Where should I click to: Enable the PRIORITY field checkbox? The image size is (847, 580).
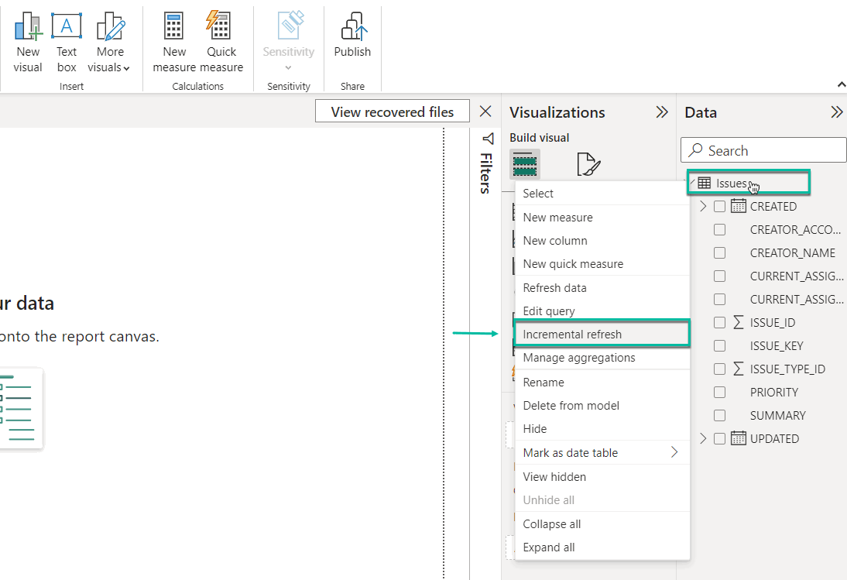point(719,392)
